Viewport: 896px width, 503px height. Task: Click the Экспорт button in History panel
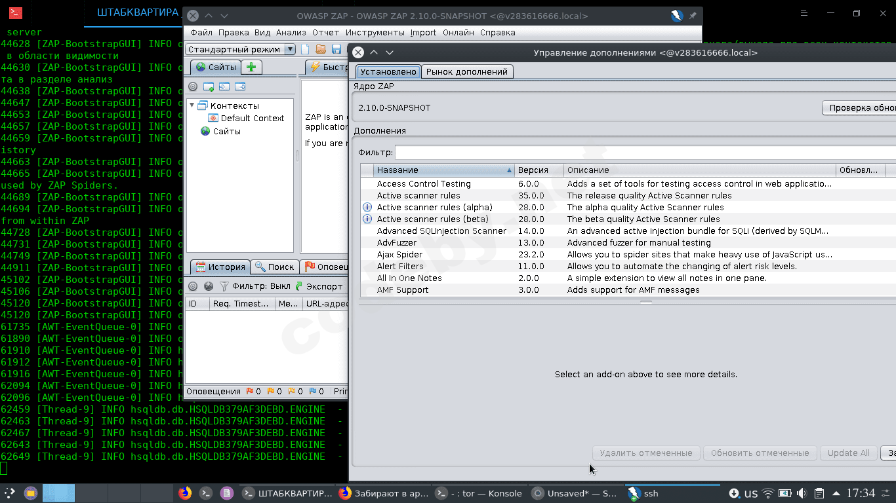pyautogui.click(x=319, y=286)
